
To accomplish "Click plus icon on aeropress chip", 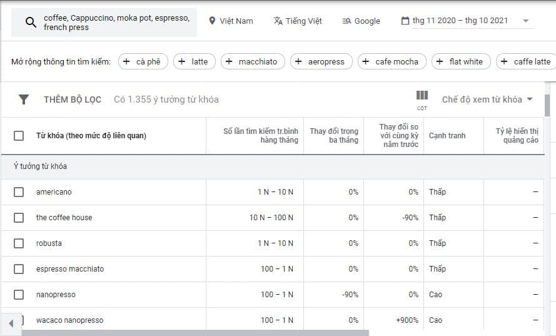I will pyautogui.click(x=298, y=61).
